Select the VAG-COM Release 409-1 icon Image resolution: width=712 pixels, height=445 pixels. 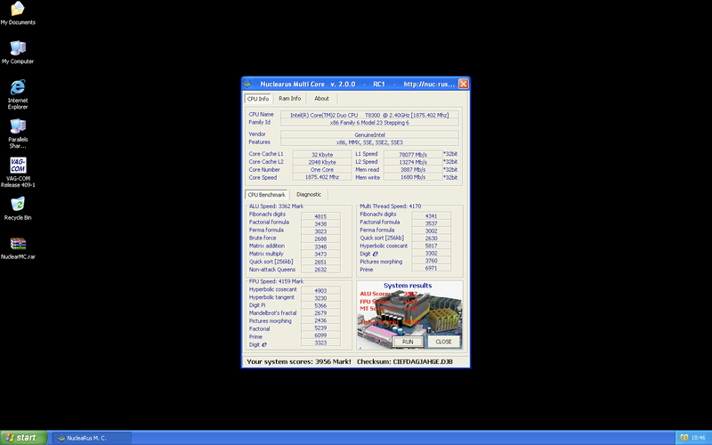tap(18, 173)
